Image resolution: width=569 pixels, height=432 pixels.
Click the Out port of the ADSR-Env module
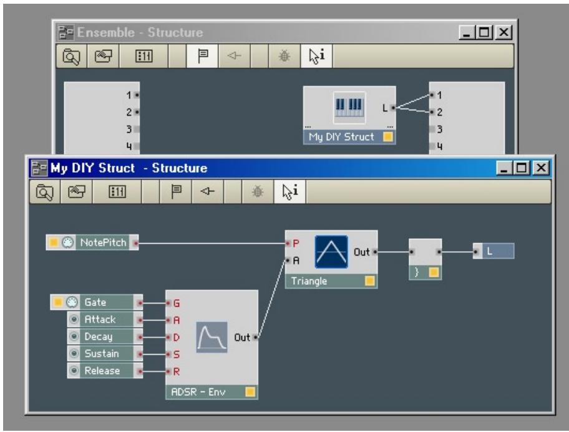pos(255,338)
